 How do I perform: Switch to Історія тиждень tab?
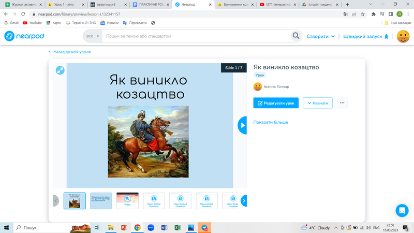320,5
